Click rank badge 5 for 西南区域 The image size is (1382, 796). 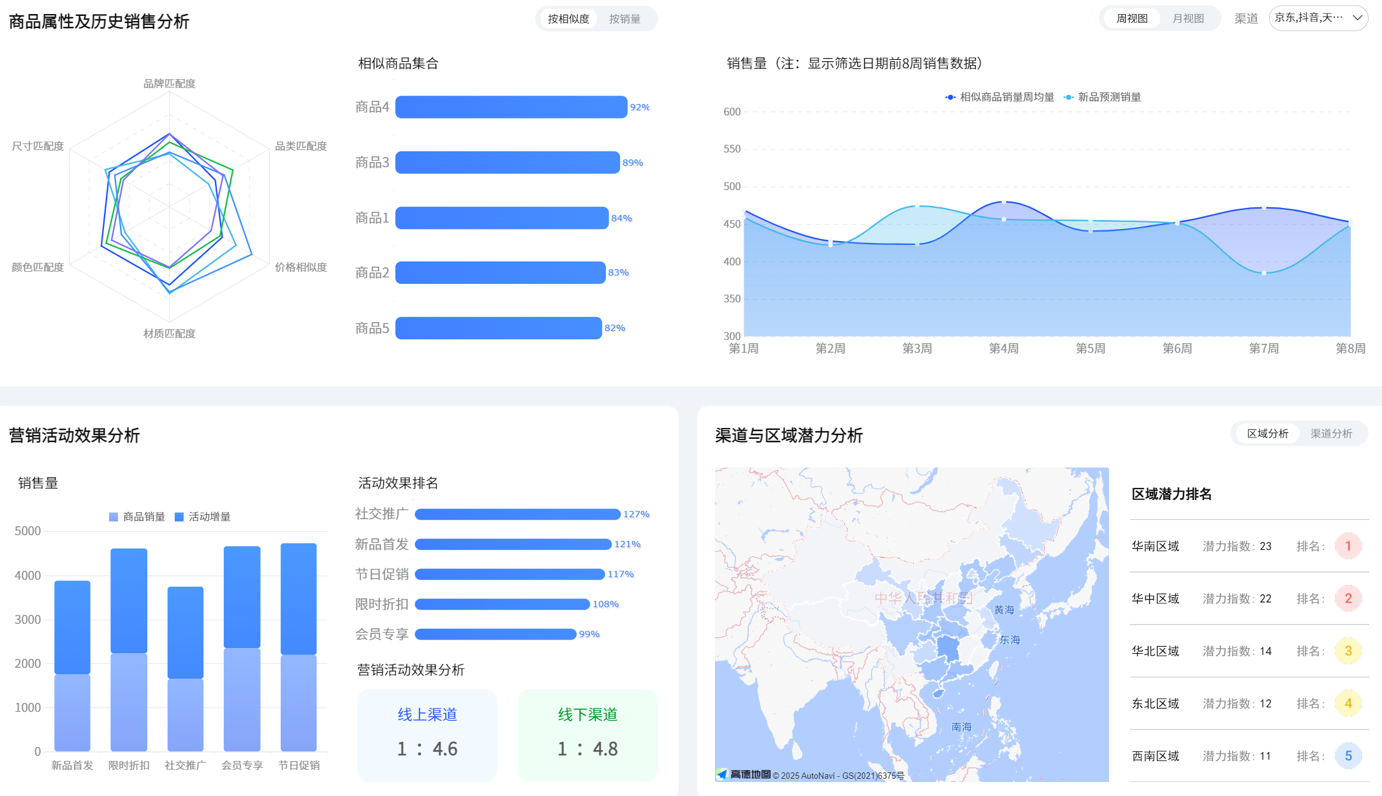[1348, 756]
